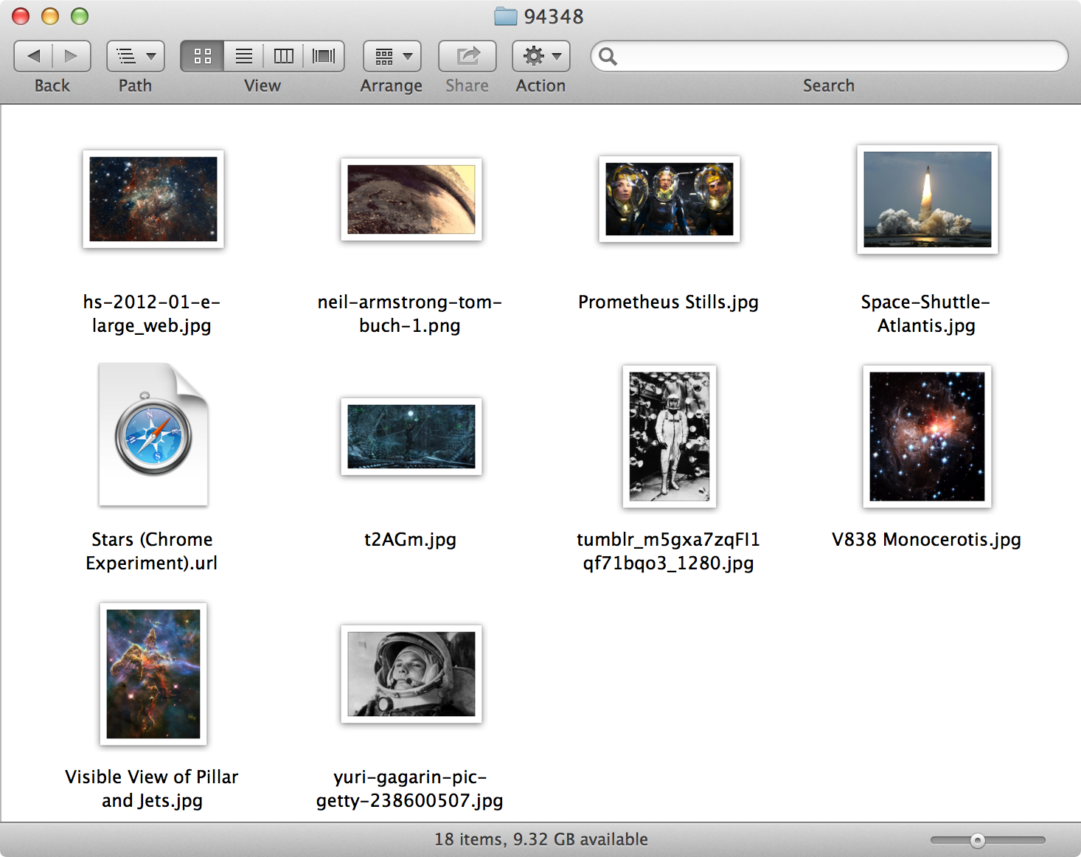Select the Prometheus Stills.jpg thumbnail
Image resolution: width=1081 pixels, height=857 pixels.
coord(670,199)
